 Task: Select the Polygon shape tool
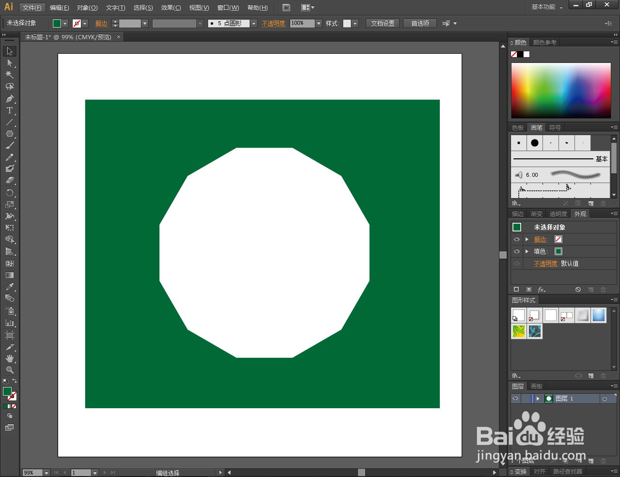pos(10,134)
